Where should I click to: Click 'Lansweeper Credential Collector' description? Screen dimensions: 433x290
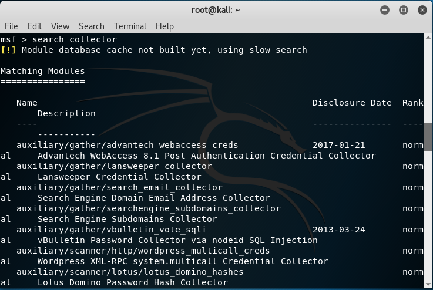pos(119,177)
